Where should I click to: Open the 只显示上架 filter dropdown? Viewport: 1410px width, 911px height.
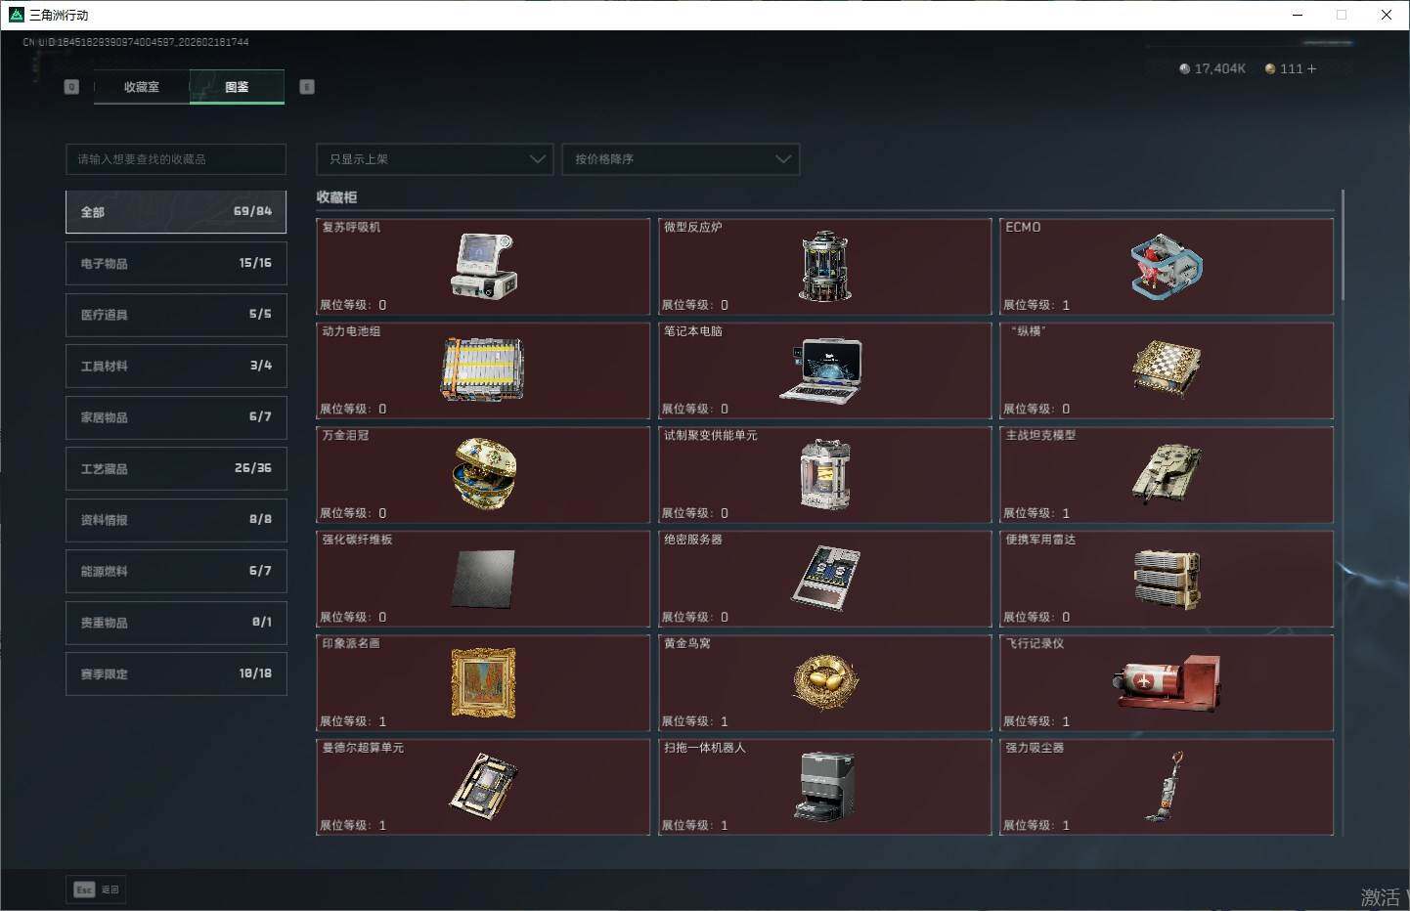pyautogui.click(x=435, y=159)
